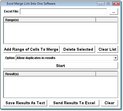Click blank column header beside Result(s)

coord(107,74)
